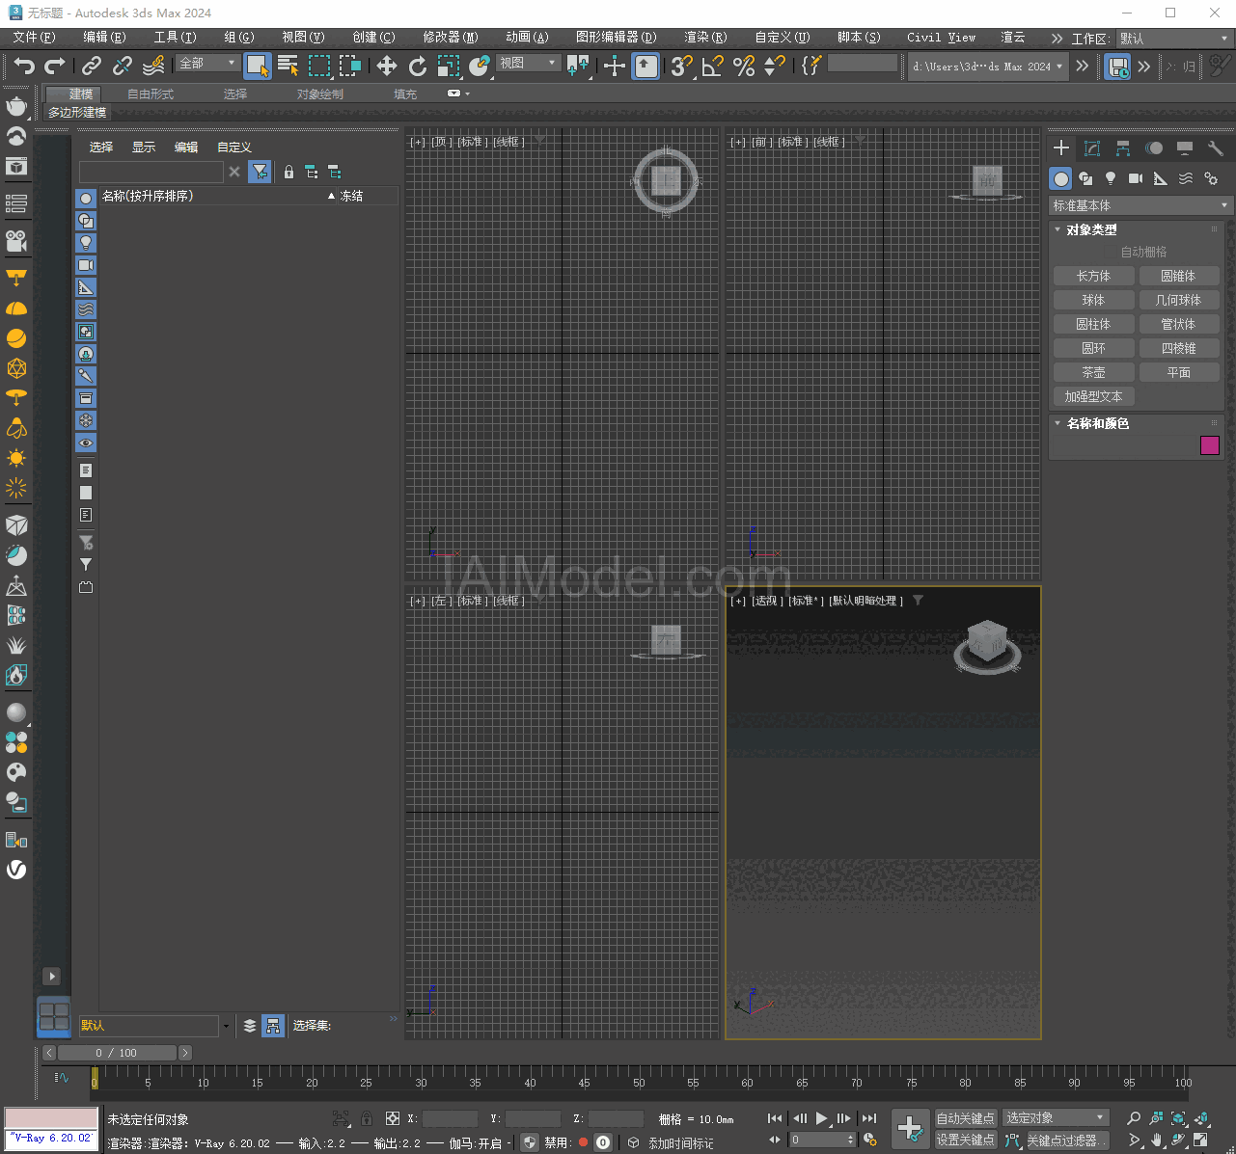The image size is (1236, 1154).
Task: Toggle the 3D Snaps icon
Action: (681, 66)
